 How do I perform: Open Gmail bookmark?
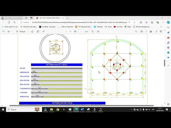click(108, 27)
